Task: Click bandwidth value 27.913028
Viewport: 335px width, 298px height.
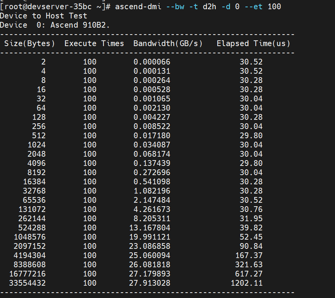Action: click(150, 283)
